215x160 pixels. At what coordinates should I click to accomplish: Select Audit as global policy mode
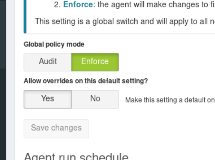48,62
